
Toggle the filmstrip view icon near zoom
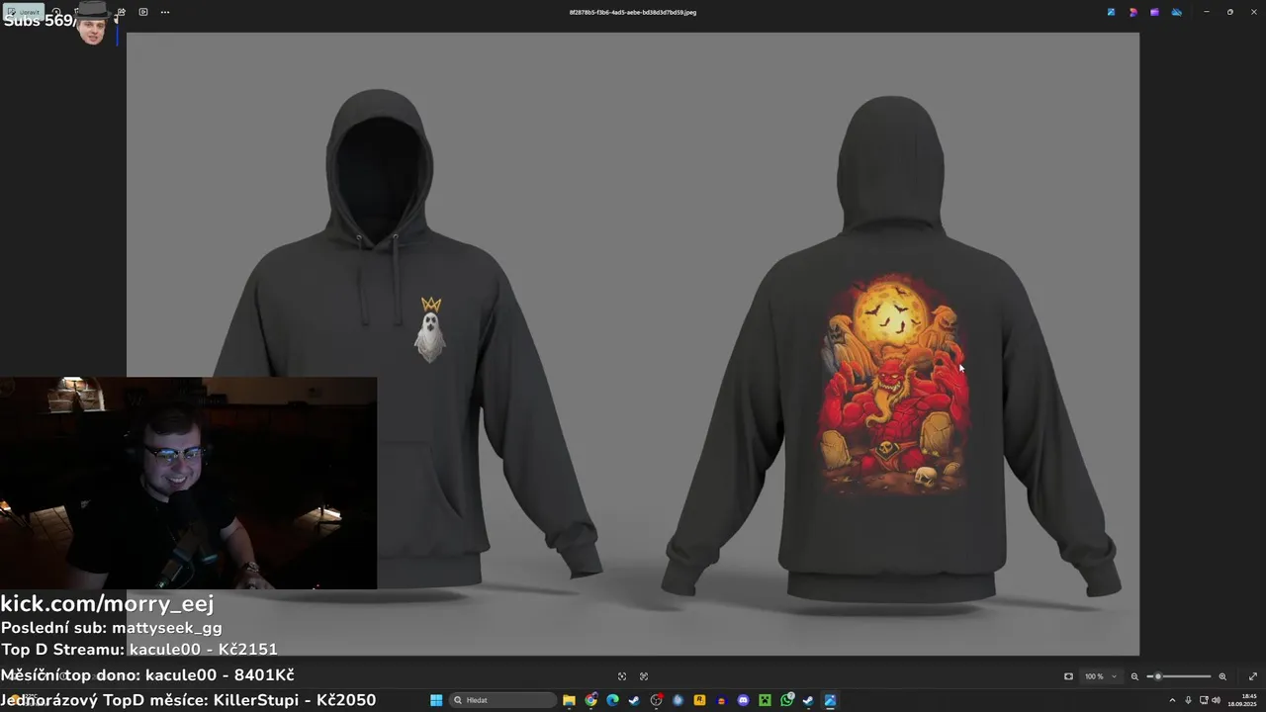pyautogui.click(x=1068, y=676)
